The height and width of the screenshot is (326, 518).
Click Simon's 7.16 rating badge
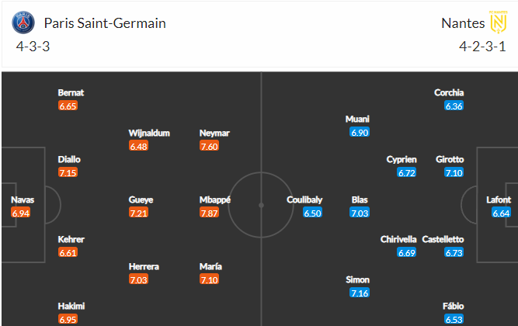point(359,293)
